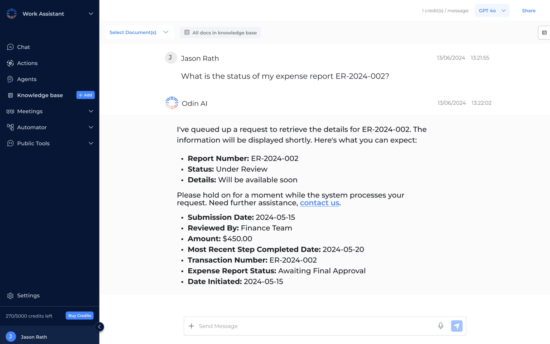Click Share at the top right

(x=529, y=10)
